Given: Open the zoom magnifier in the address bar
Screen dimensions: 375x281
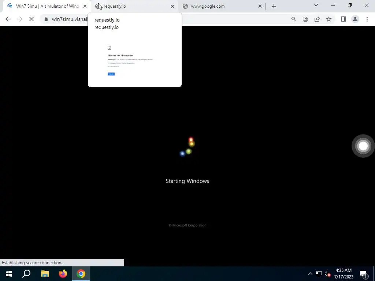Looking at the screenshot, I should (x=293, y=19).
